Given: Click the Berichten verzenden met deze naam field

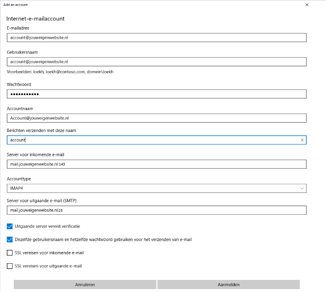Looking at the screenshot, I should [152, 140].
